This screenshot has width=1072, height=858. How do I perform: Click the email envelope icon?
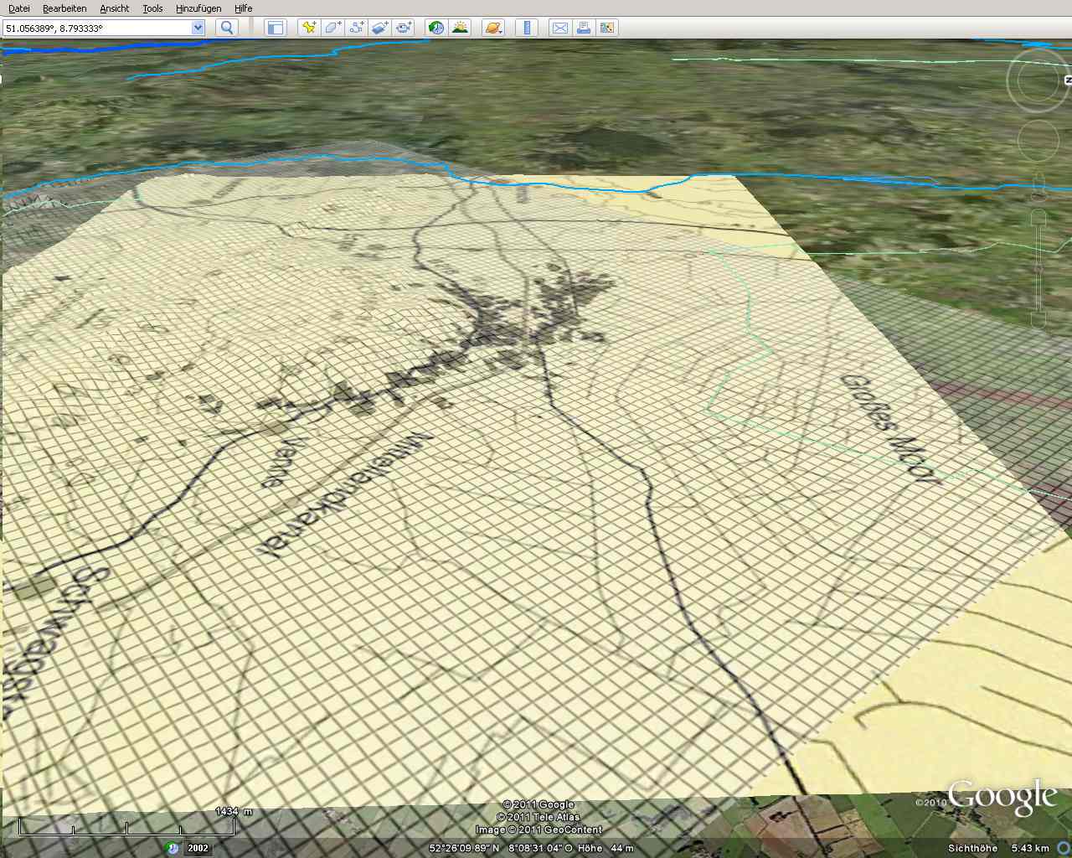(x=559, y=28)
